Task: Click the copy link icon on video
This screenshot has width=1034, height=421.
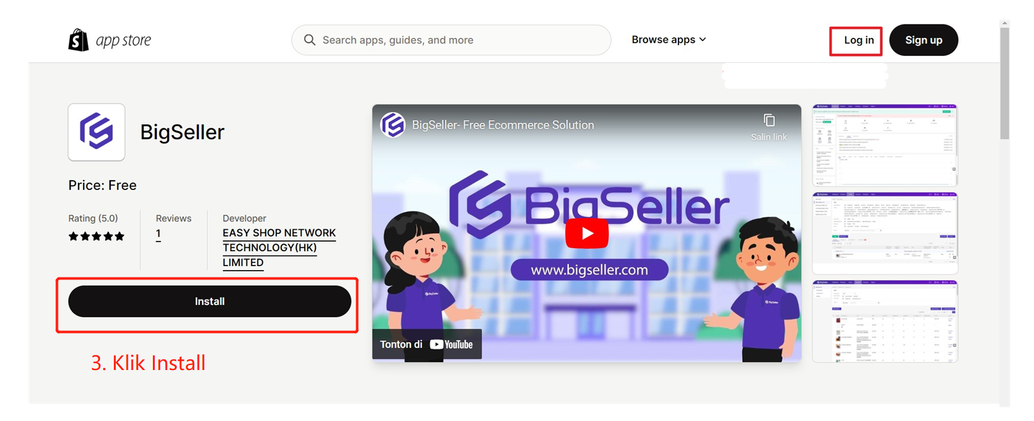Action: pyautogui.click(x=768, y=120)
